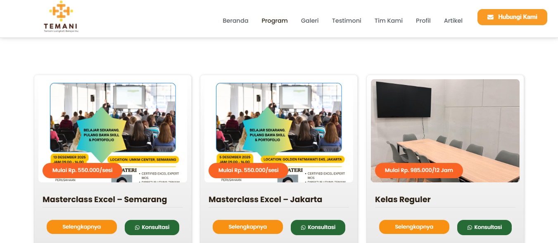Click WhatsApp icon on Semarang Konsultasi button

coord(138,227)
